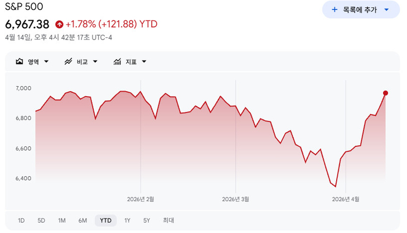Viewport: 407px width, 233px height.
Task: Click the area chart icon beside 영역
Action: coord(20,62)
